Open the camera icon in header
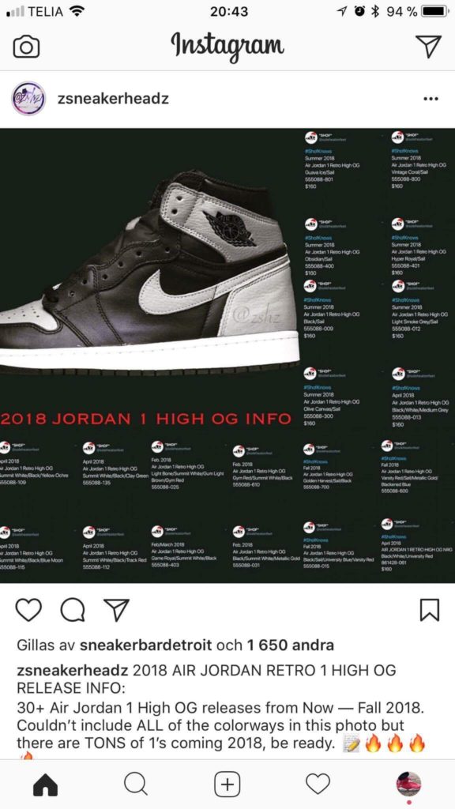This screenshot has width=455, height=809. [x=26, y=47]
